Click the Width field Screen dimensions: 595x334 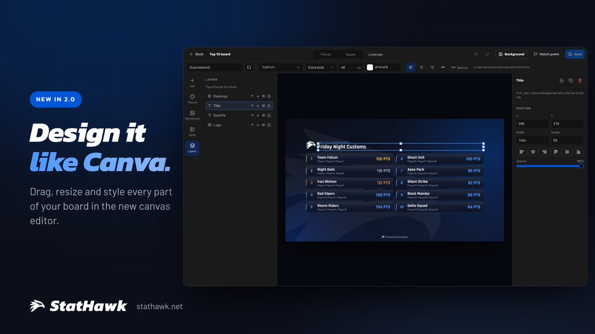click(x=533, y=141)
